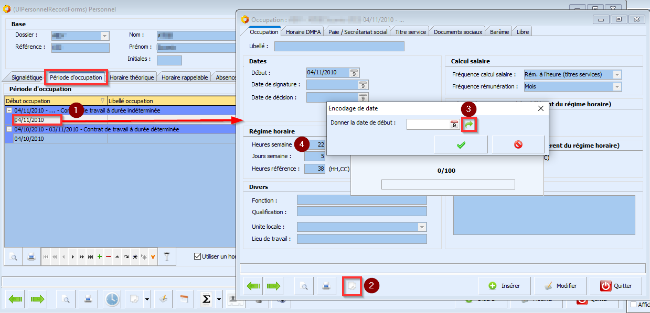Open the Fréquence calcul salaire dropdown
The height and width of the screenshot is (313, 650).
[x=617, y=74]
